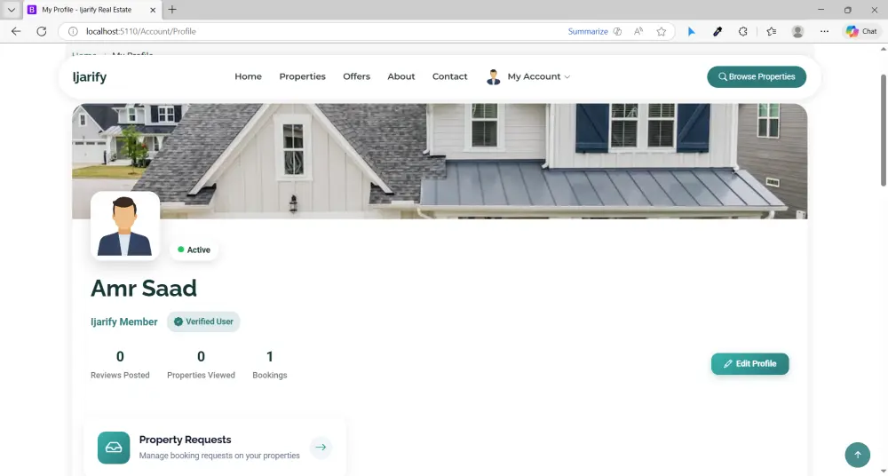This screenshot has height=476, width=888.
Task: Click the page vertical scrollbar
Action: point(883,131)
